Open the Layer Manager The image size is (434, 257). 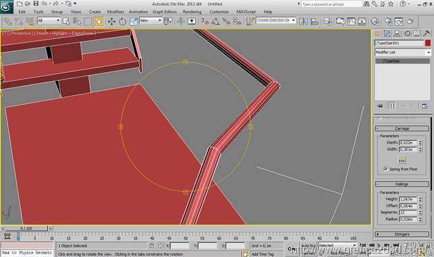click(x=328, y=22)
